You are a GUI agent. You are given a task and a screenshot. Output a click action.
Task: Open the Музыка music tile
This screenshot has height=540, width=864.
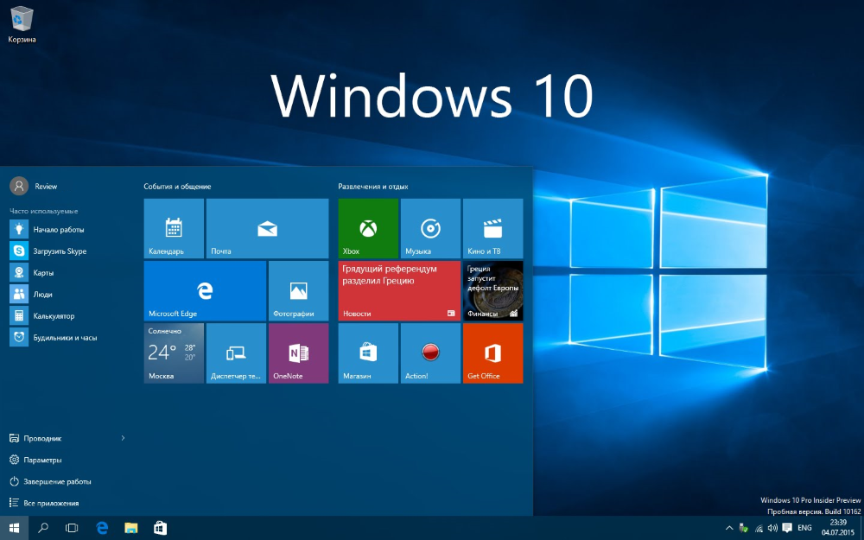(x=430, y=228)
